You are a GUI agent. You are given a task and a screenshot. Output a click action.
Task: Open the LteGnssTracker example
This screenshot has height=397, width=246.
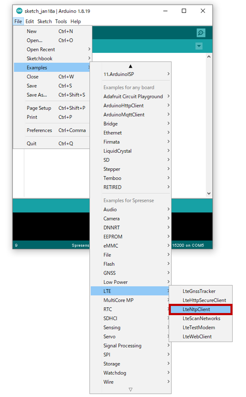pos(201,291)
